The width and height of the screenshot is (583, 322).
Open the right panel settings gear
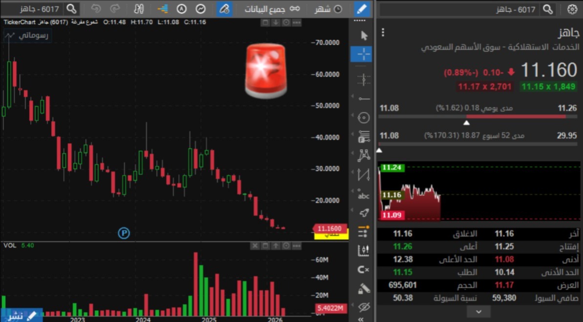pyautogui.click(x=572, y=9)
